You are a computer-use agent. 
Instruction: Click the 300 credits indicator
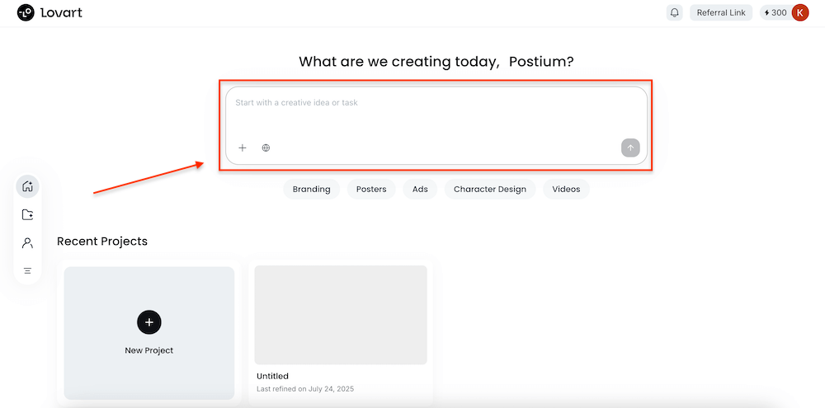[x=775, y=12]
